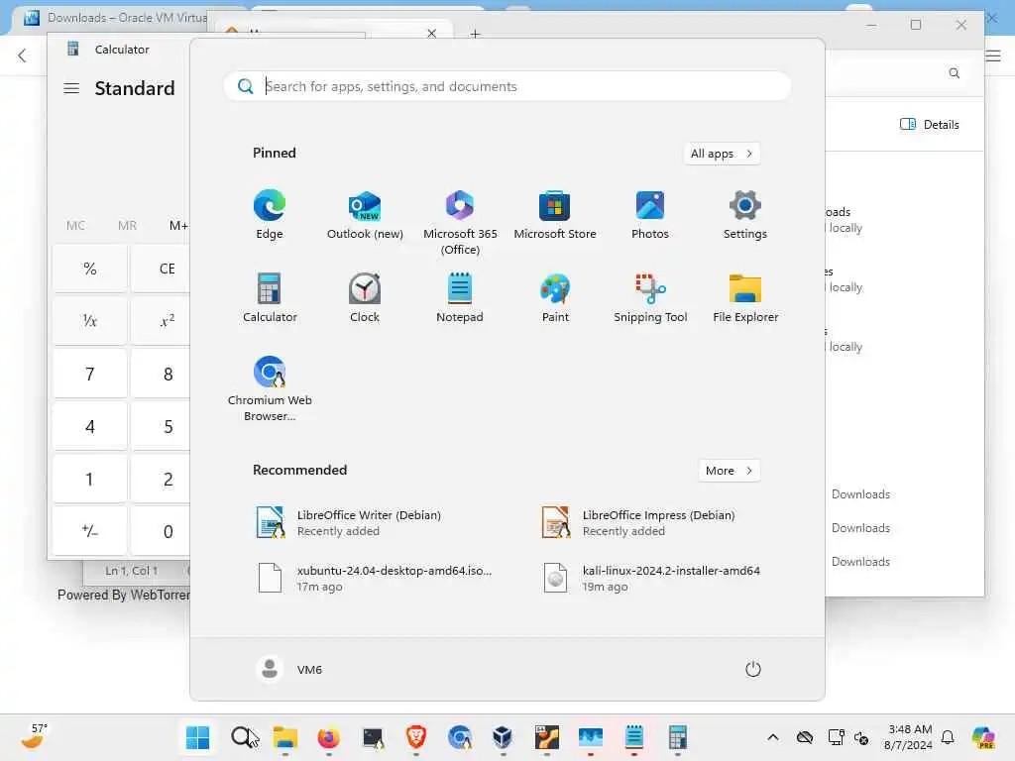The height and width of the screenshot is (761, 1015).
Task: Switch to File Explorer in taskbar
Action: tap(284, 737)
